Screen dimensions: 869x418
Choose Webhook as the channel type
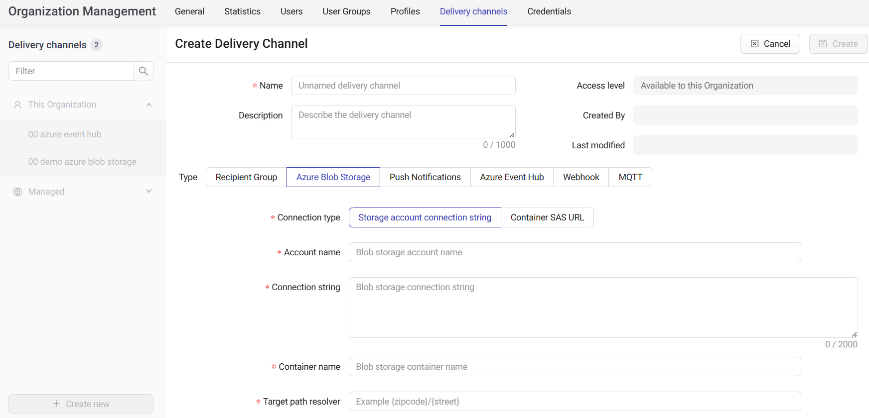(581, 177)
